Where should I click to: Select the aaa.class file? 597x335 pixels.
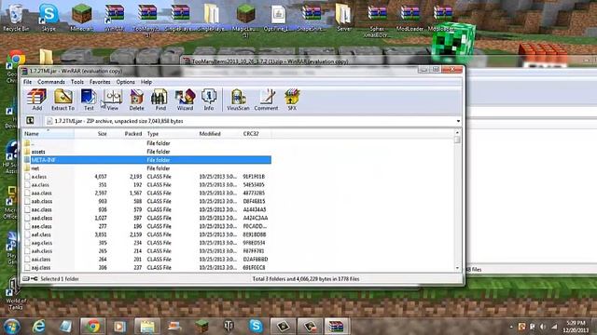tap(147, 193)
